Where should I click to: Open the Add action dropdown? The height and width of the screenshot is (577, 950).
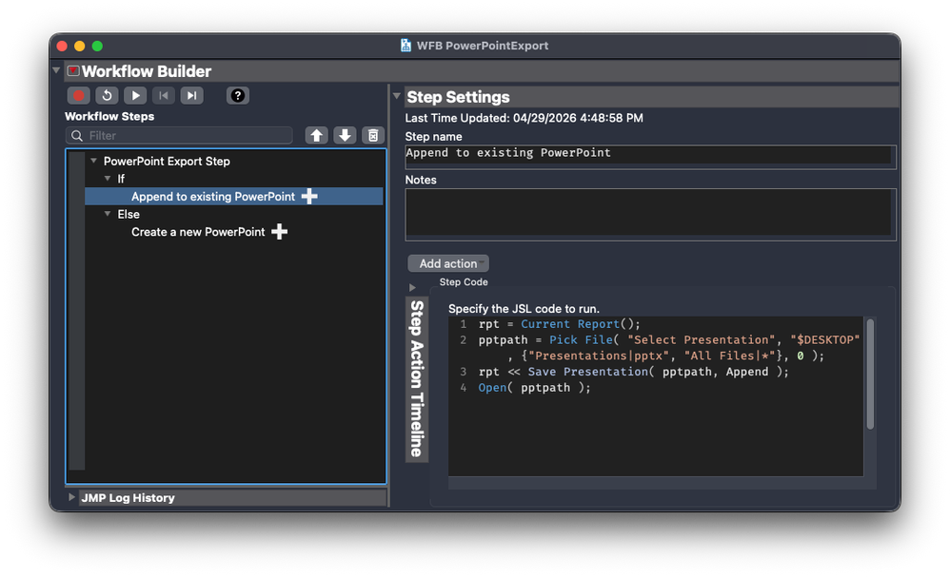point(448,263)
